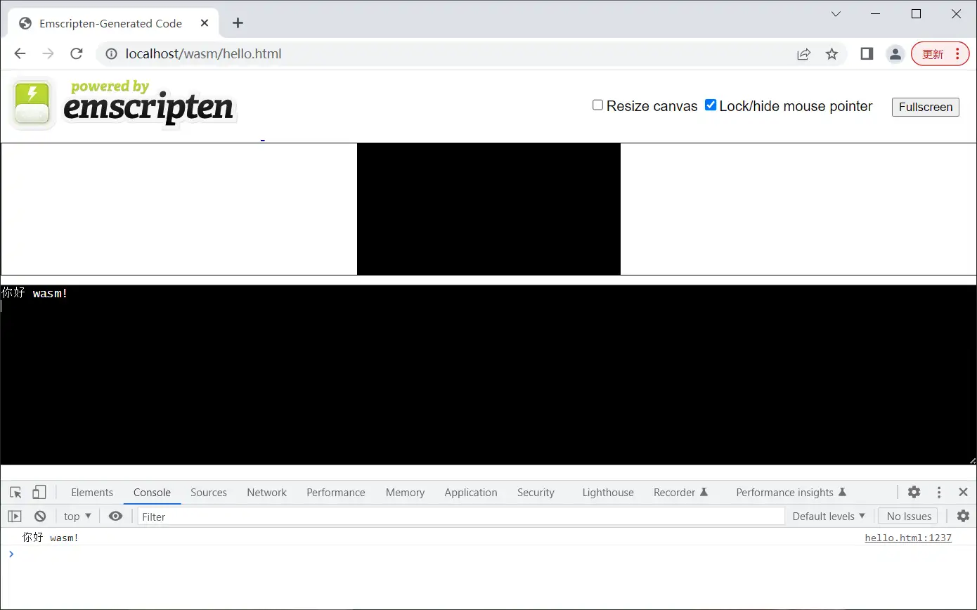Focus the console Filter input field
Image resolution: width=977 pixels, height=610 pixels.
click(460, 517)
